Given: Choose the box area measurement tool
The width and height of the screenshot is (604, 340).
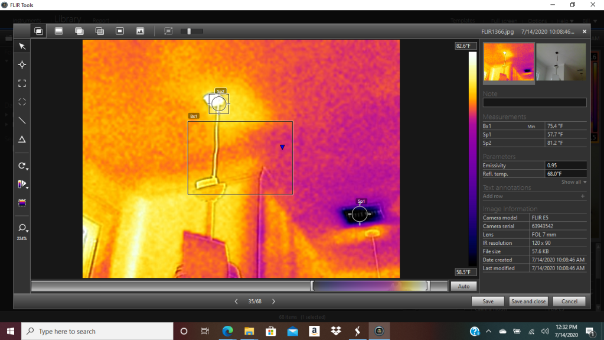Looking at the screenshot, I should 22,83.
